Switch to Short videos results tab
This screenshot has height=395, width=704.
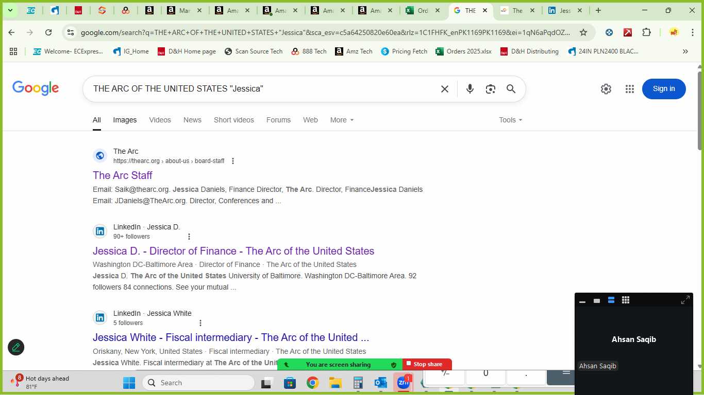[x=234, y=120]
